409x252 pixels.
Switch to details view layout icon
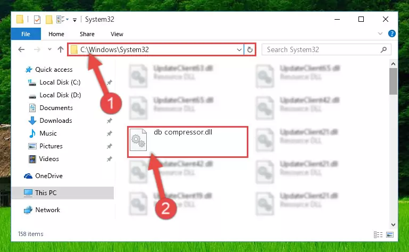pos(378,235)
